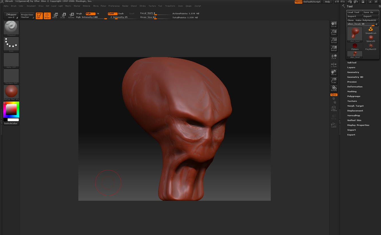Click the Load Tool button

[x=354, y=12]
